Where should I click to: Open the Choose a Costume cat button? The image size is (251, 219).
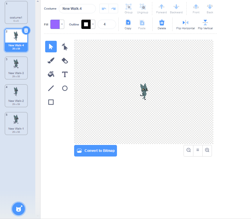tap(19, 209)
